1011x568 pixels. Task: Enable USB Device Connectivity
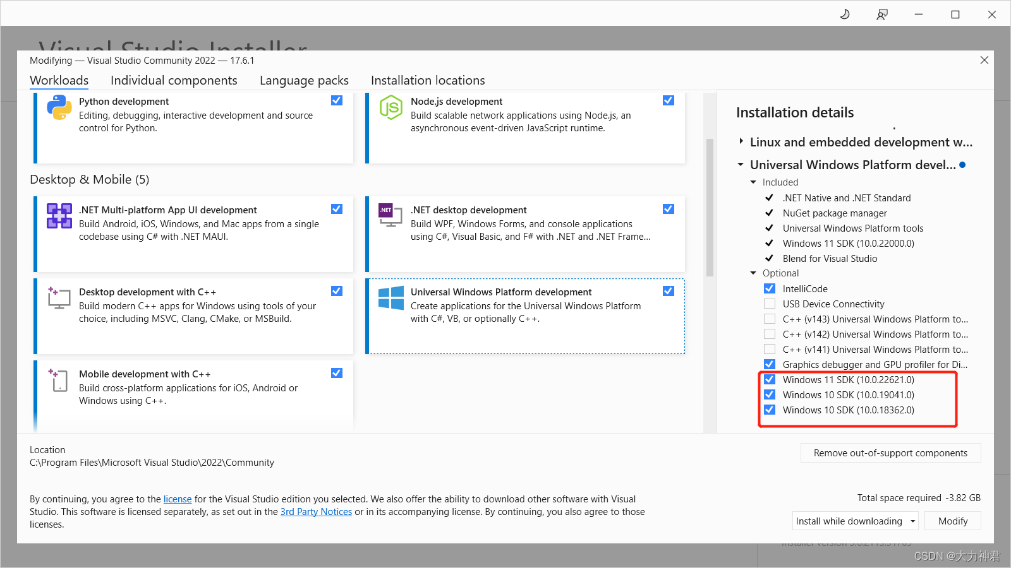[770, 304]
